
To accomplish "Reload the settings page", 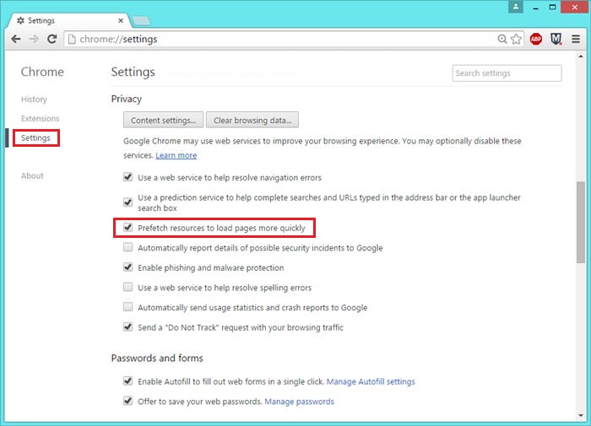I will (52, 39).
